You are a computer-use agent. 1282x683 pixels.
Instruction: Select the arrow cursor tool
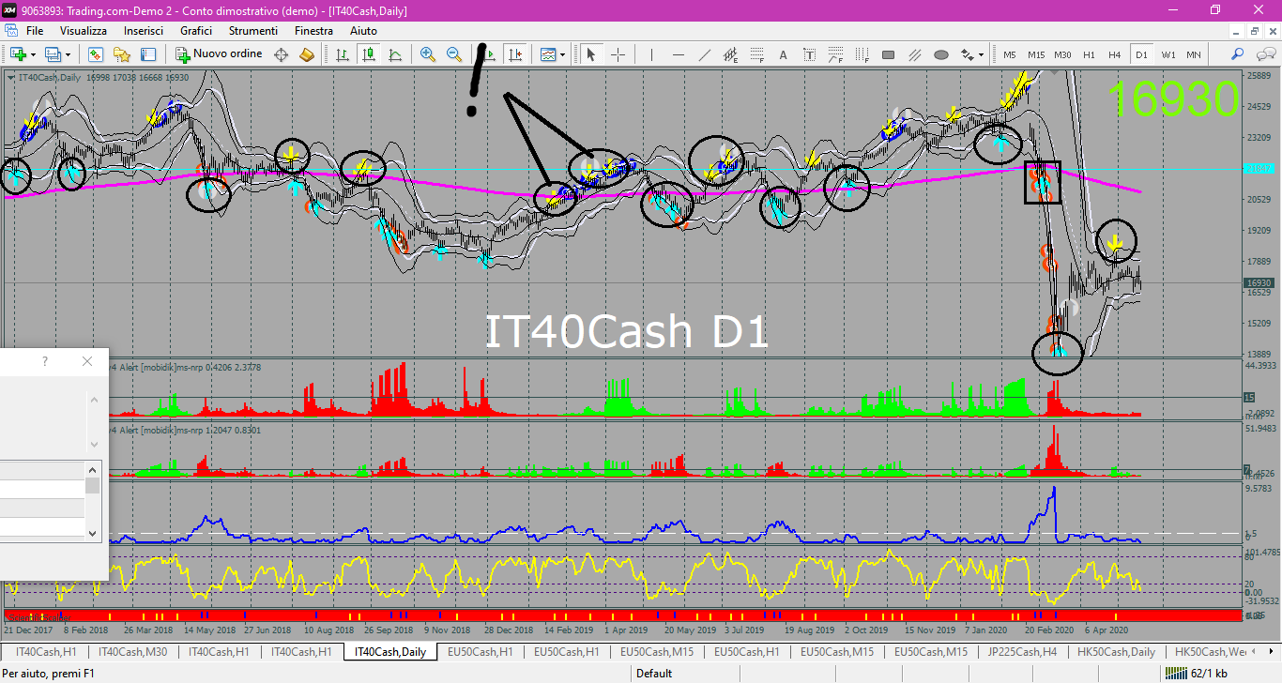[x=590, y=54]
